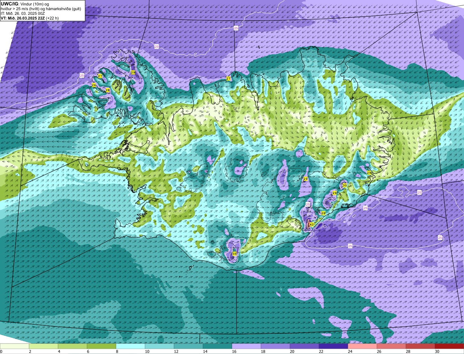464x354 pixels.
Task: Select the legend scale tick number 18
Action: click(263, 351)
